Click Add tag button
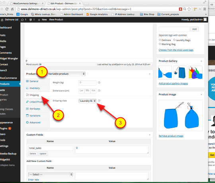 tap(194, 29)
